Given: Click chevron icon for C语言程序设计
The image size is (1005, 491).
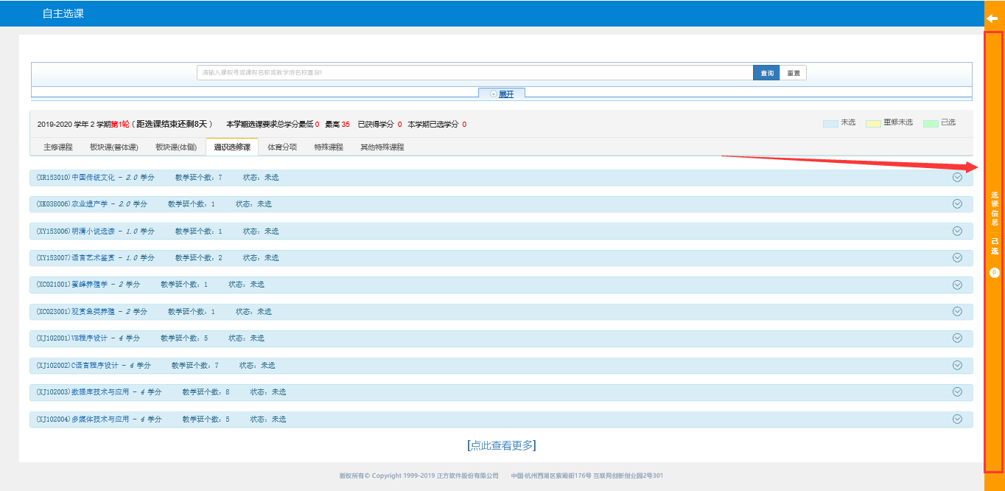Looking at the screenshot, I should tap(957, 365).
